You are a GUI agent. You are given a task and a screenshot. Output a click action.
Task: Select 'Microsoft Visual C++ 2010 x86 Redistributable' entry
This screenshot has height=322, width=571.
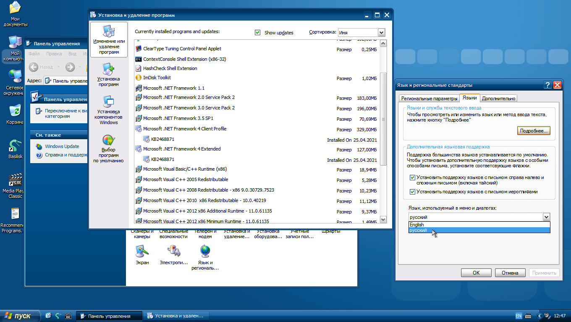pyautogui.click(x=257, y=201)
